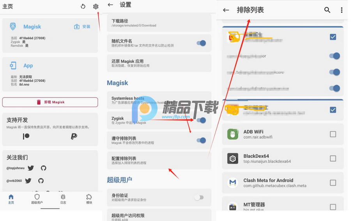Toggle the Zygisk switch
The width and height of the screenshot is (351, 221).
(x=201, y=120)
